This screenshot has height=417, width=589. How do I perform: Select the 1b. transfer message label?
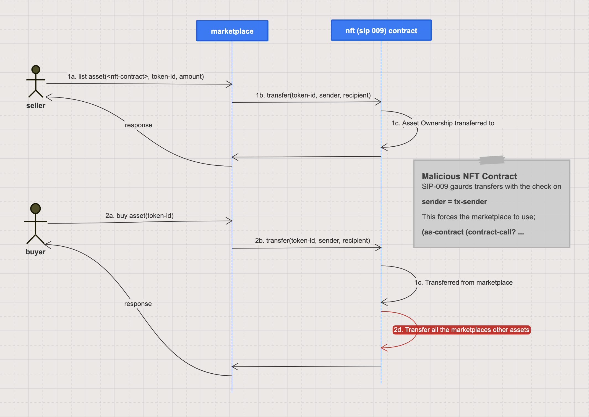[313, 95]
